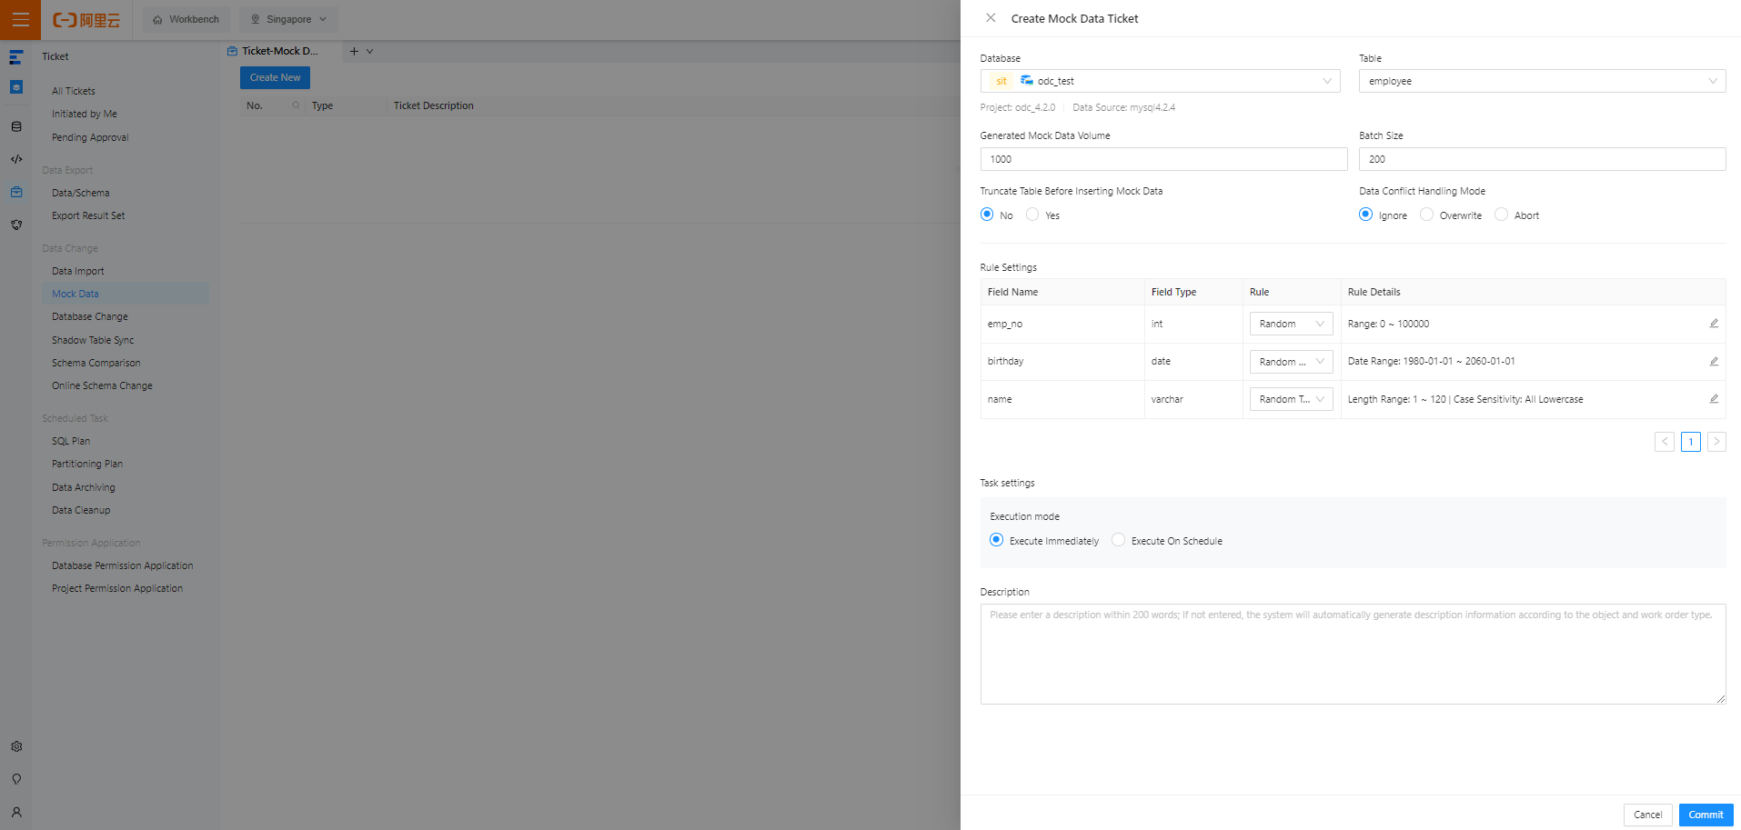The image size is (1741, 830).
Task: Select Data Cleanup
Action: pos(81,510)
